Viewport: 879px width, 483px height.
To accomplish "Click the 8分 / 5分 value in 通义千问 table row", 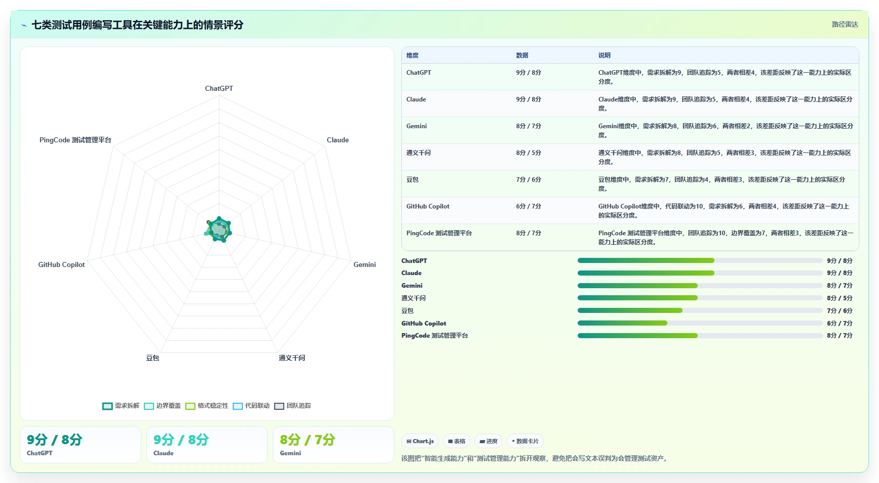I will 529,153.
